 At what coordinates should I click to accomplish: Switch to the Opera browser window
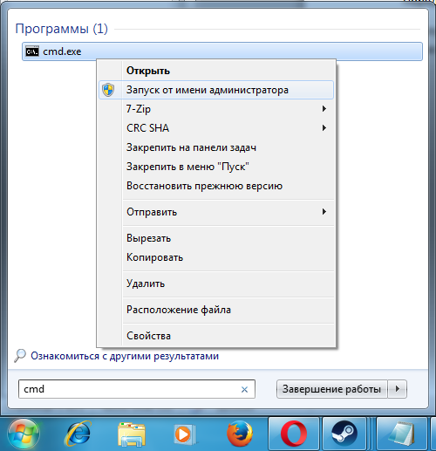[x=294, y=434]
